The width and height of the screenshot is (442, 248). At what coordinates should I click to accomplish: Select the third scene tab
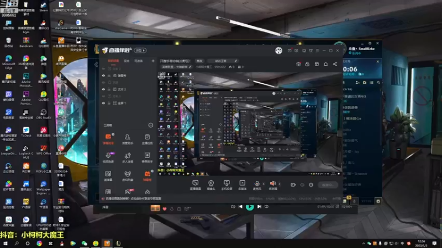click(138, 61)
